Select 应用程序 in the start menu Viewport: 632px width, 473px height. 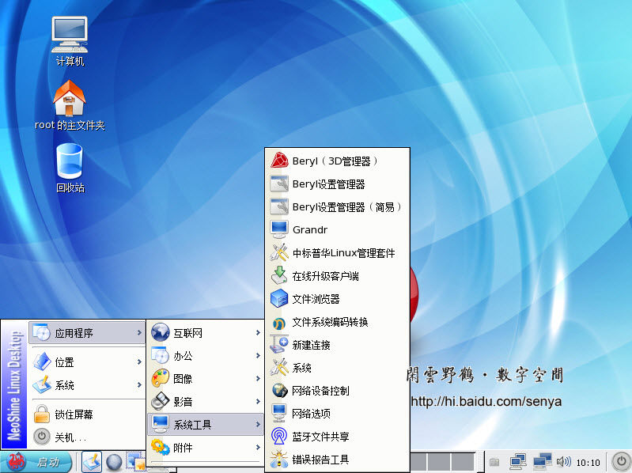click(87, 333)
